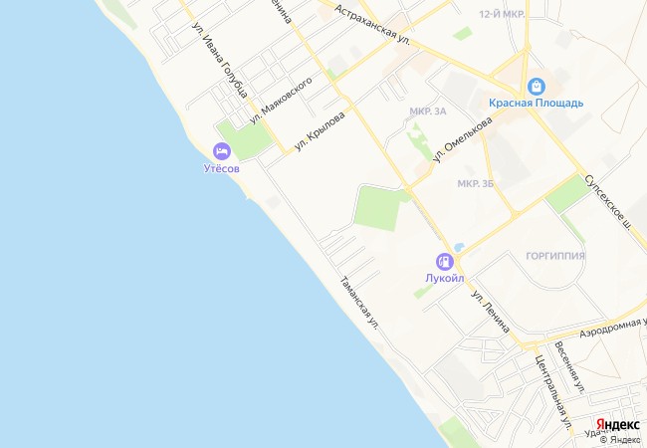
Task: Click the ул. Омелькова street label
Action: click(463, 139)
